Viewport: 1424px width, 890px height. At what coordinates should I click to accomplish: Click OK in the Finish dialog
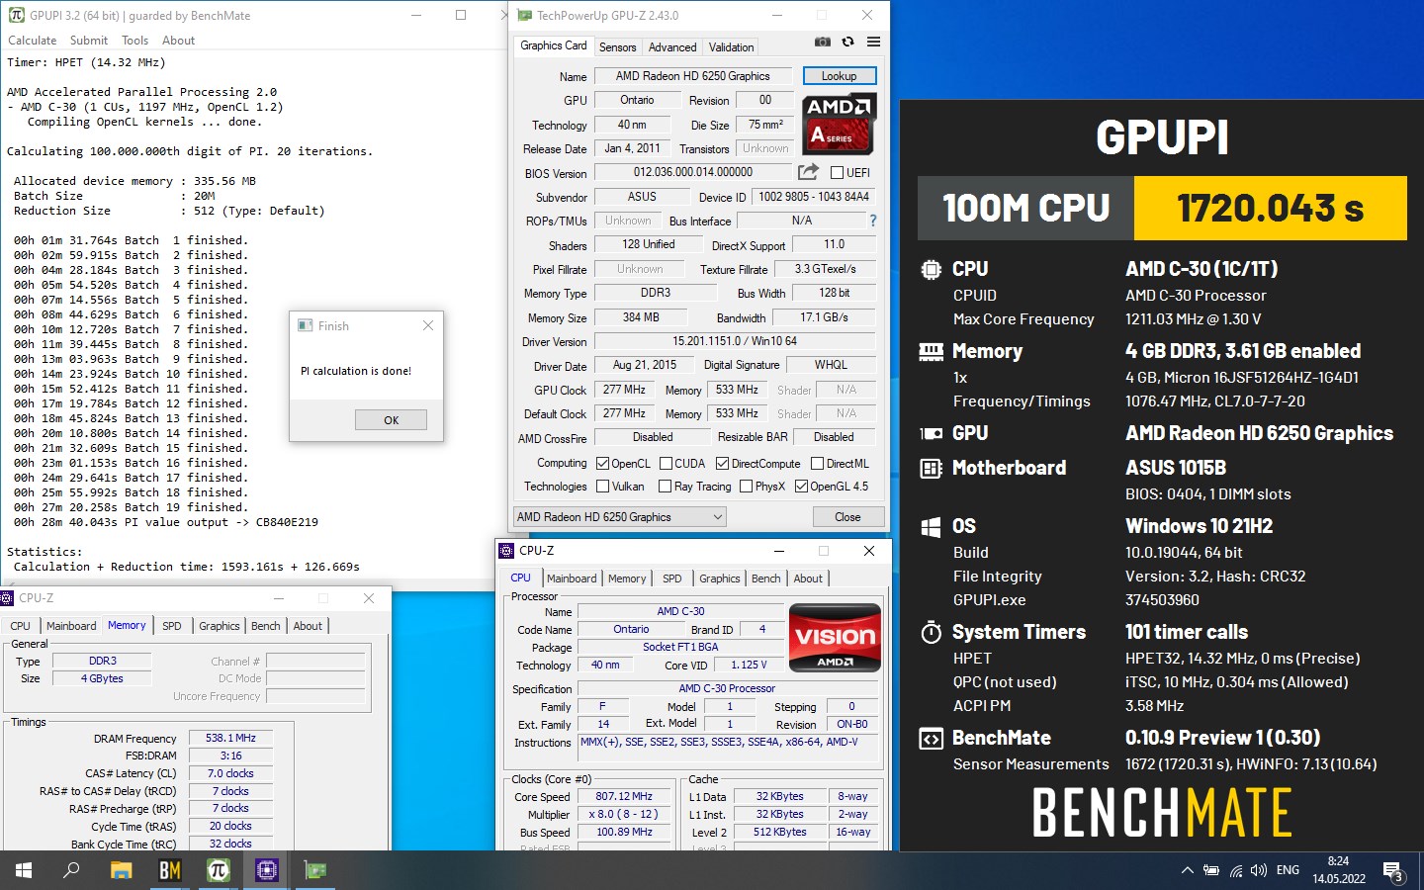point(391,420)
